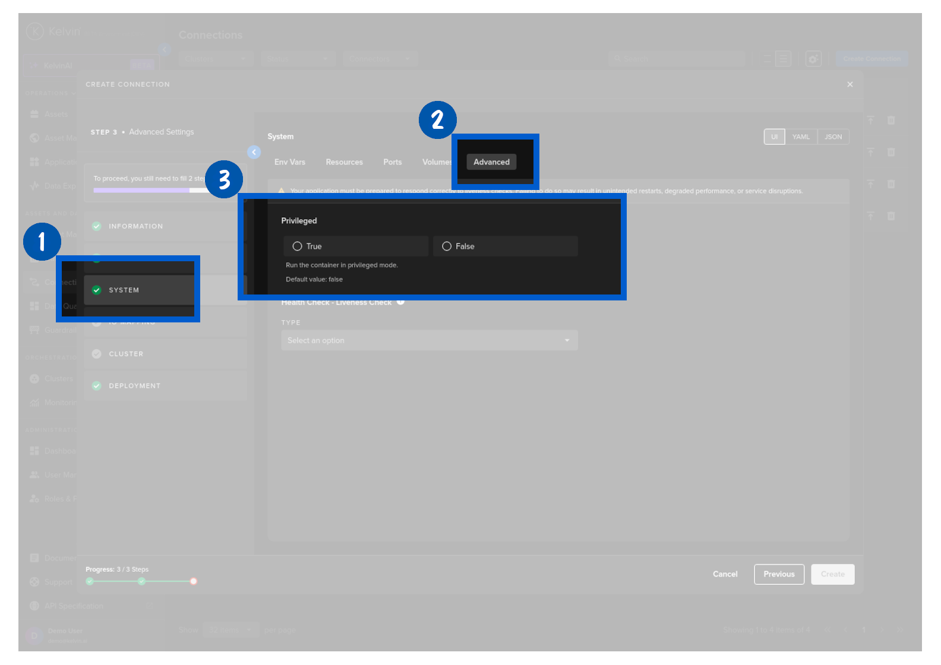The width and height of the screenshot is (941, 665).
Task: Click the info icon beside Liveness Check
Action: tap(400, 302)
